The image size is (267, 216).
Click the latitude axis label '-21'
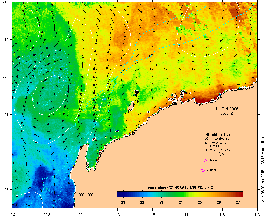[6, 114]
